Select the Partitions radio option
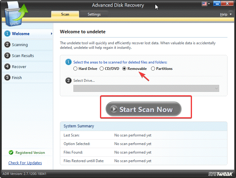 162,69
